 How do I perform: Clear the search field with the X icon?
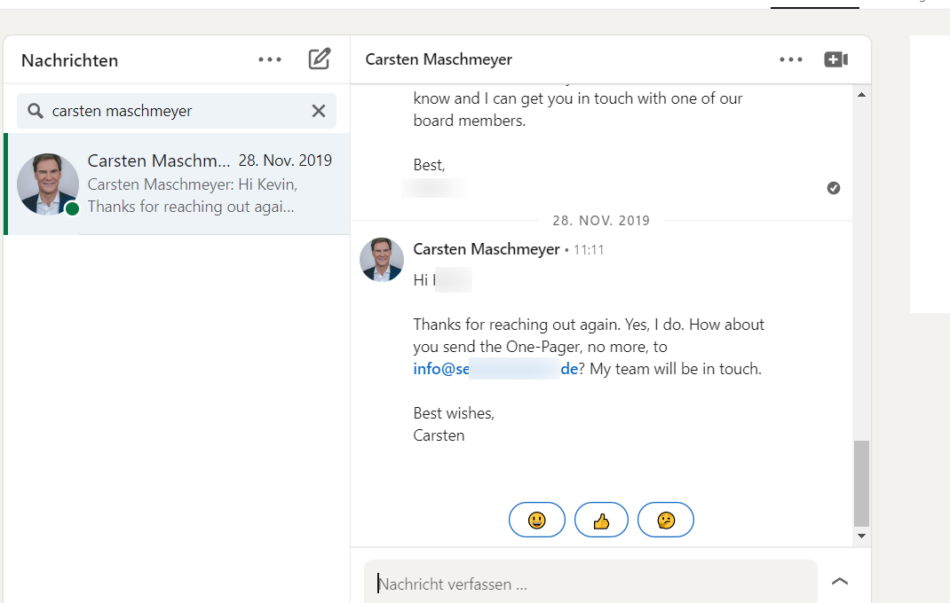coord(319,110)
